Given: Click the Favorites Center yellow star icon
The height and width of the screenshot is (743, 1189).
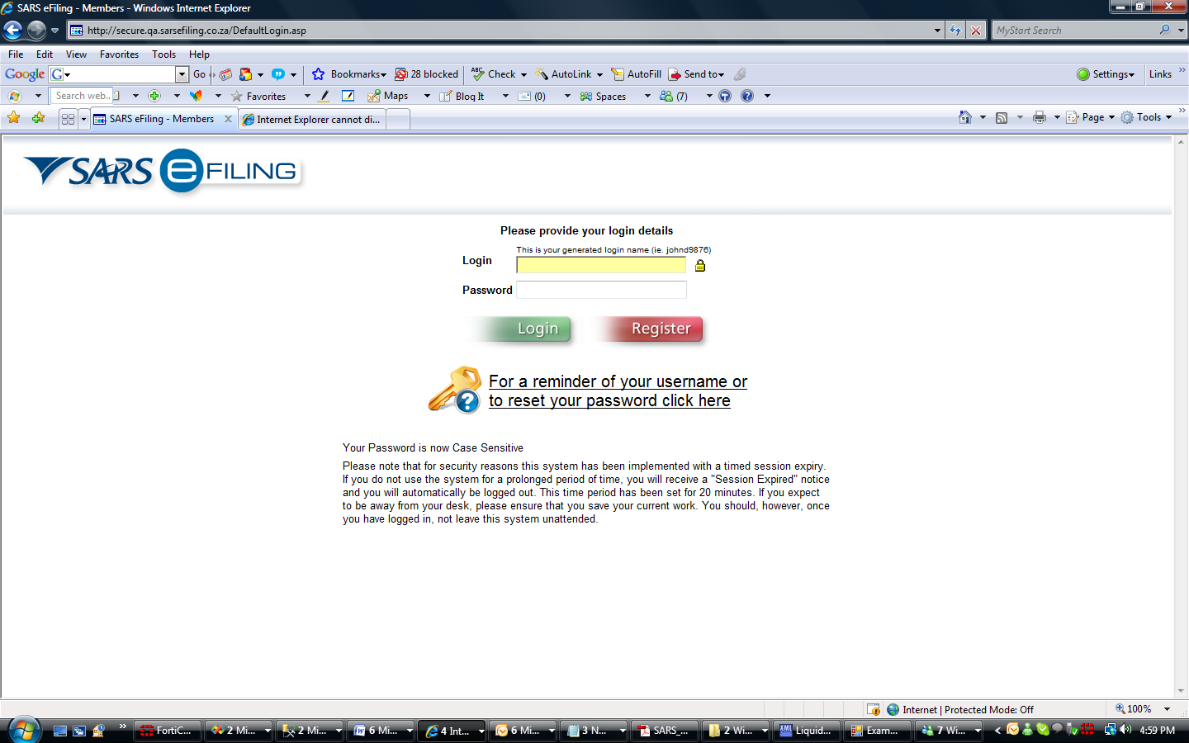Looking at the screenshot, I should click(14, 118).
